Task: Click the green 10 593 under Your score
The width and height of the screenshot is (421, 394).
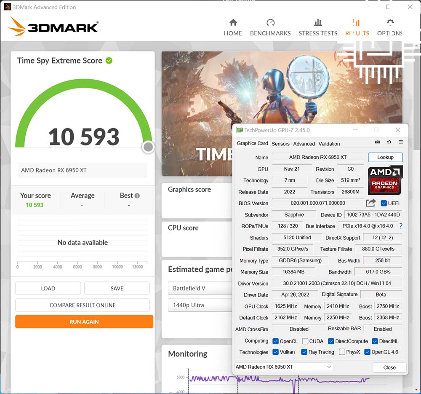Action: pos(35,205)
